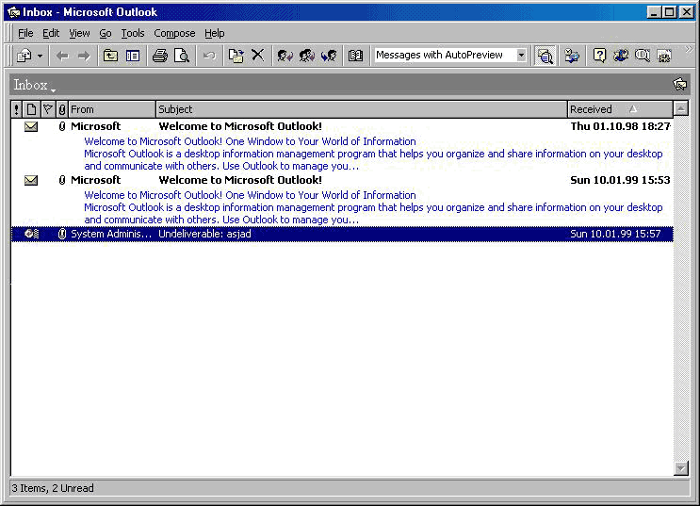Click the Reply icon in the toolbar
700x506 pixels.
point(285,56)
